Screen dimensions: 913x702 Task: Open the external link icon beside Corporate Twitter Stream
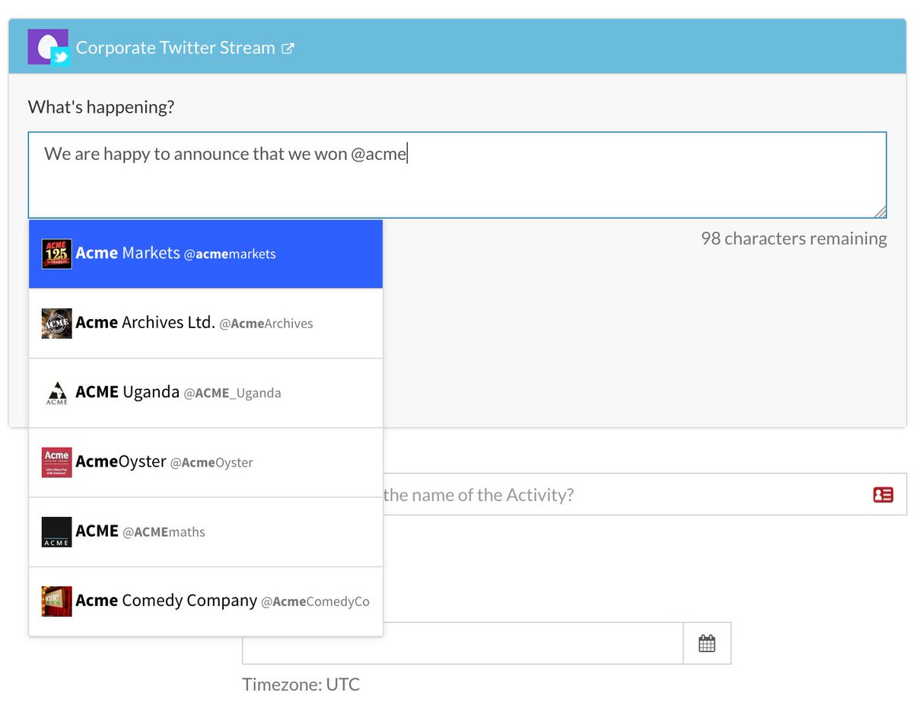[x=288, y=48]
